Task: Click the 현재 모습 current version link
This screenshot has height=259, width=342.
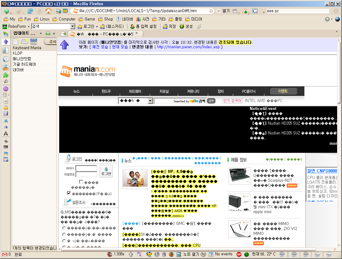Action: point(120,47)
